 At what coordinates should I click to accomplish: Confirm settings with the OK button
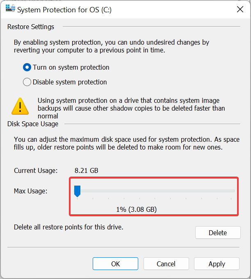point(115,263)
